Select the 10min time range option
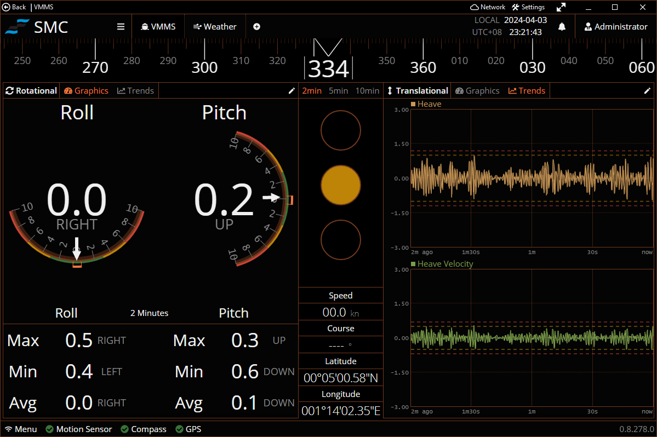Viewport: 657px width, 437px height. 367,91
